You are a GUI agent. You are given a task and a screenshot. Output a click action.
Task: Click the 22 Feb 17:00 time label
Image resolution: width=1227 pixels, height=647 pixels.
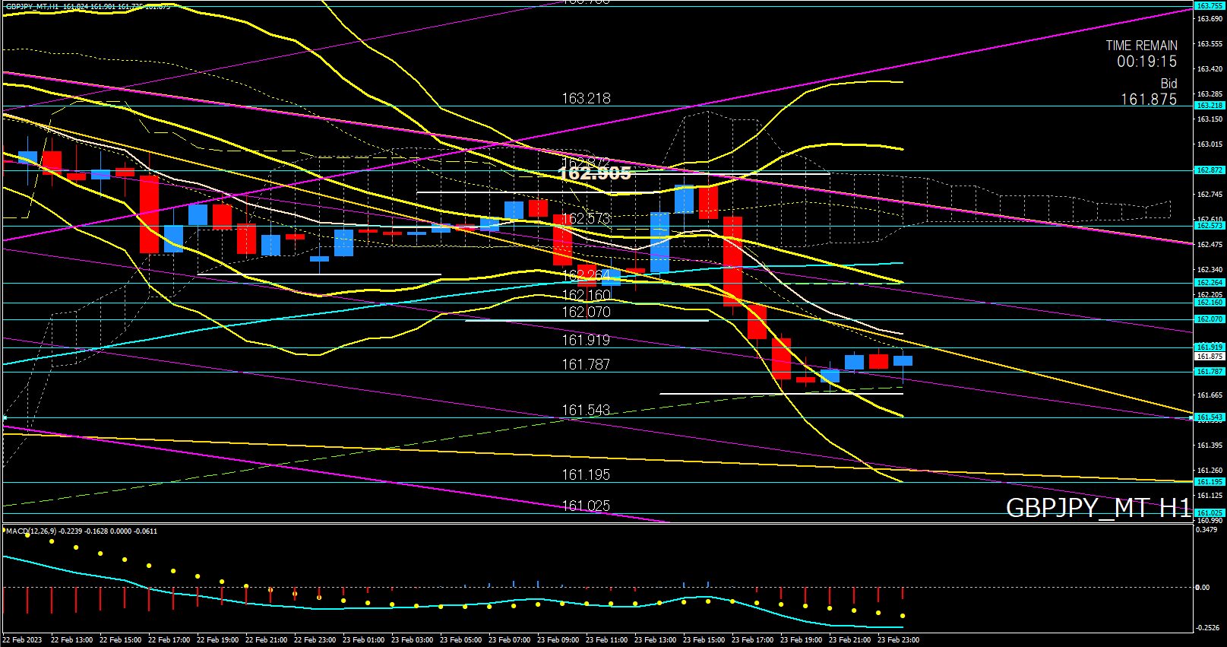[167, 640]
